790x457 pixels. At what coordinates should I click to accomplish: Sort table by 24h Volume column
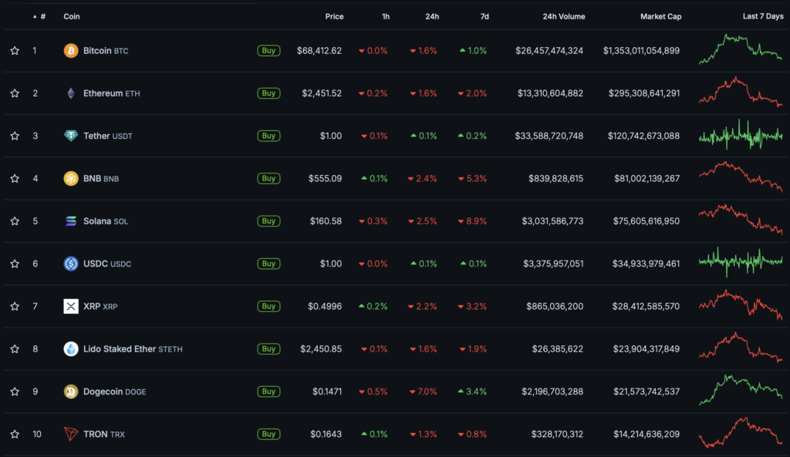(x=563, y=16)
